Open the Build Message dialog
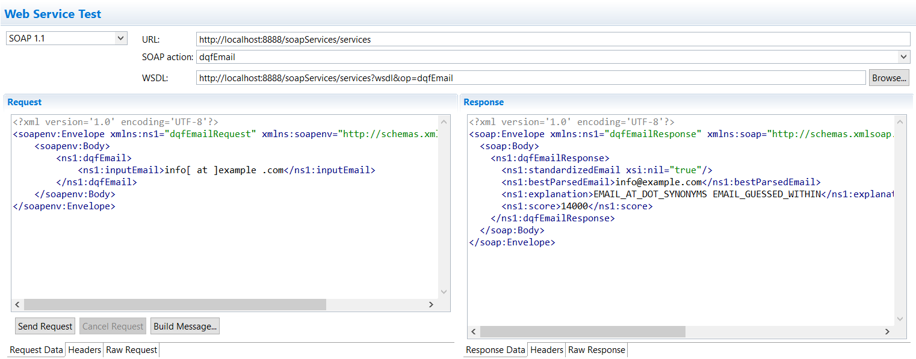 pos(185,325)
